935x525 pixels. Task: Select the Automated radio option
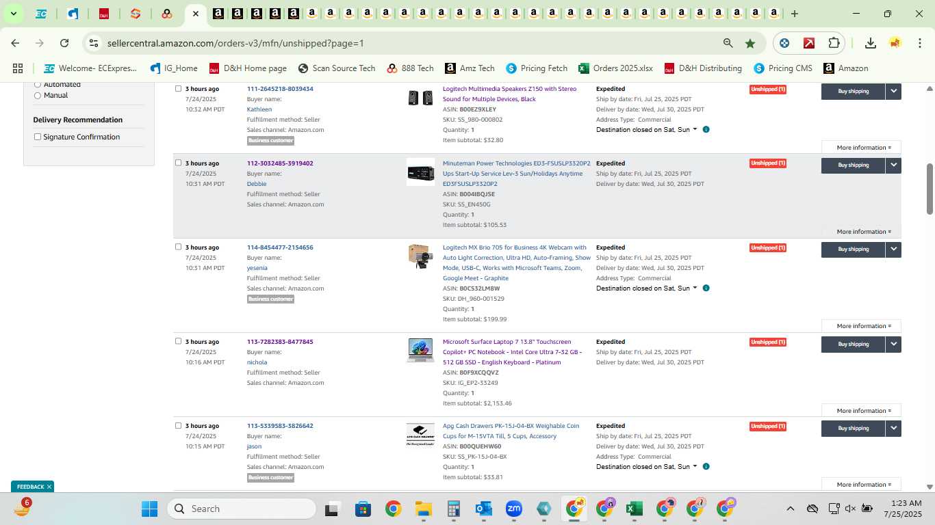(38, 85)
